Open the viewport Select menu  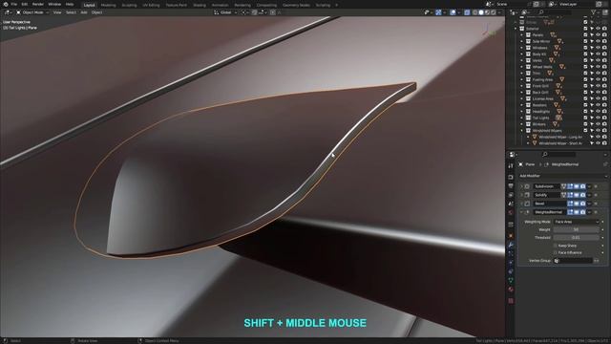tap(71, 12)
